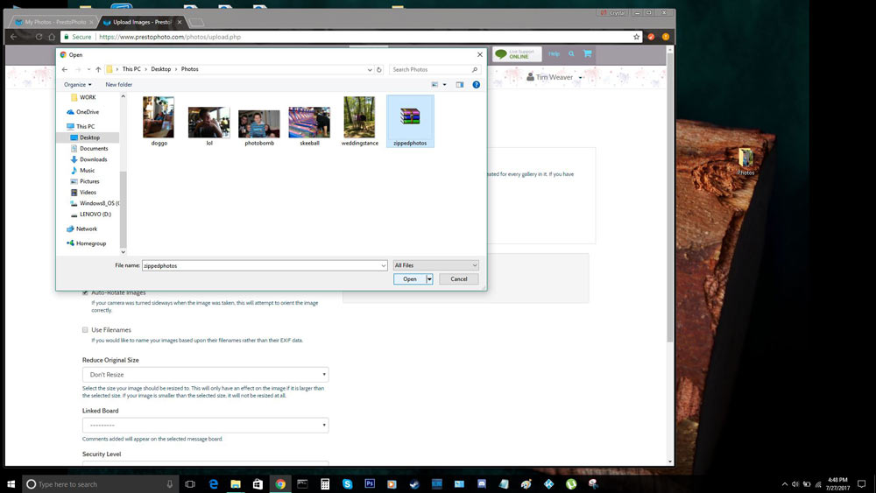Expand the address bar history dropdown

[x=370, y=70]
